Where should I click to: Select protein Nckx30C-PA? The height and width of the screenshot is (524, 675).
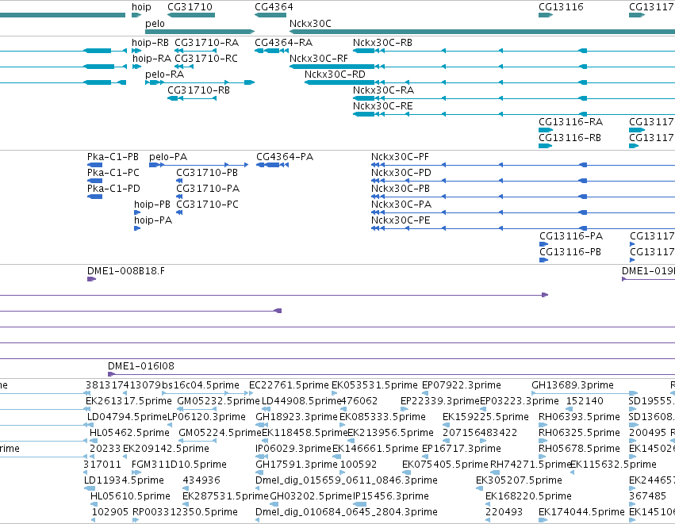point(401,205)
